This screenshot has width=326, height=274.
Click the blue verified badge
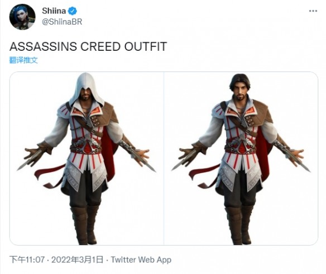tap(73, 11)
